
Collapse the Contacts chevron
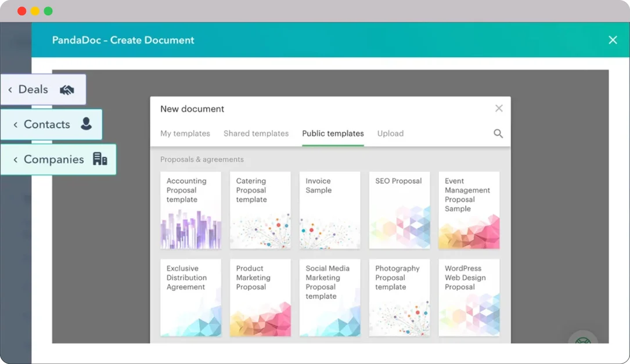point(15,125)
